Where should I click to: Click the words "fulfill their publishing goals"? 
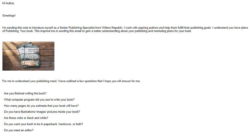pos(194,28)
